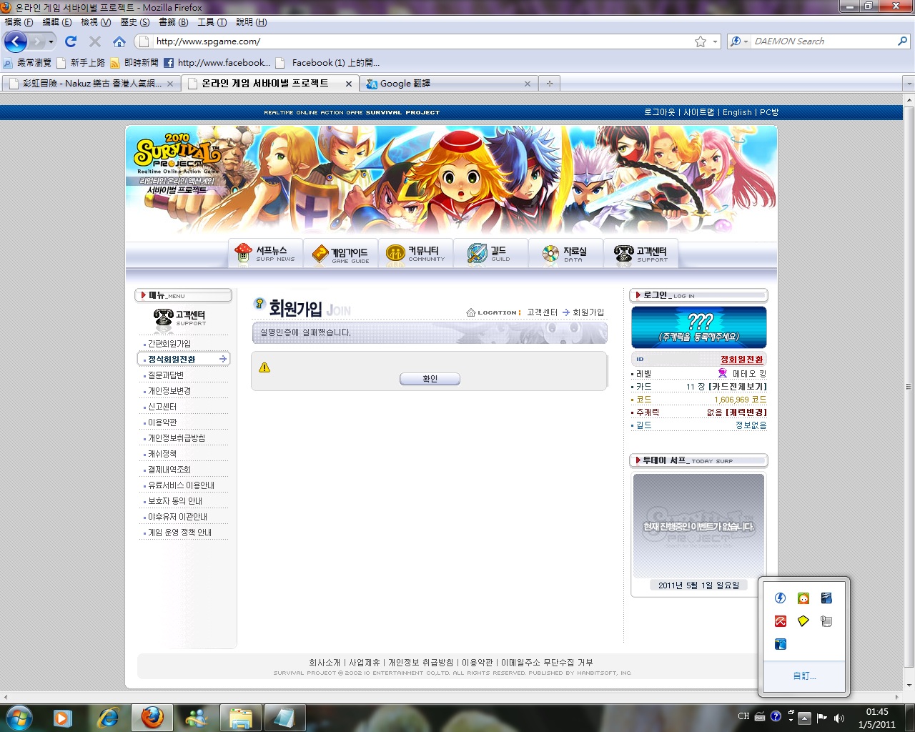Click the PC방 link in header
Screen dimensions: 915x732
pos(769,112)
